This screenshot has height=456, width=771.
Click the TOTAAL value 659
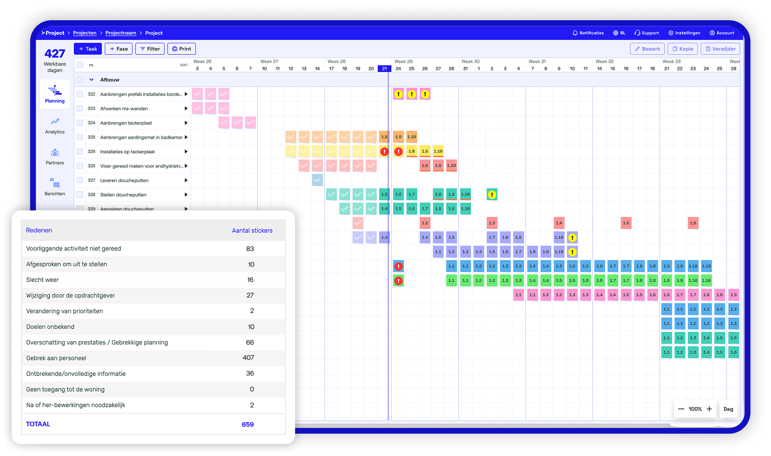[248, 425]
